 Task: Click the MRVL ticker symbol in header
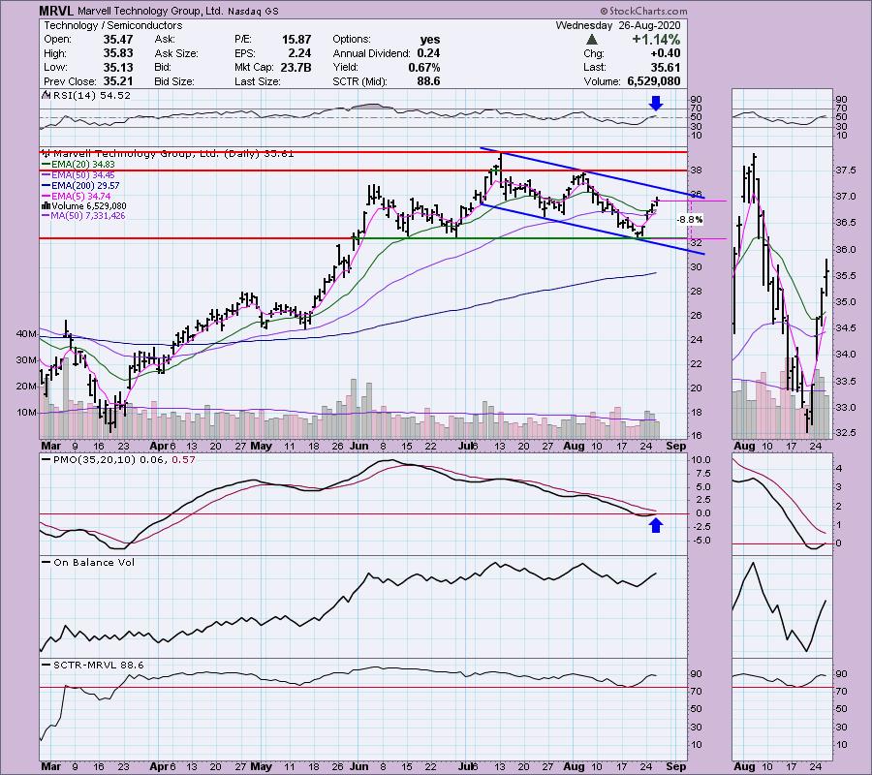click(x=56, y=11)
